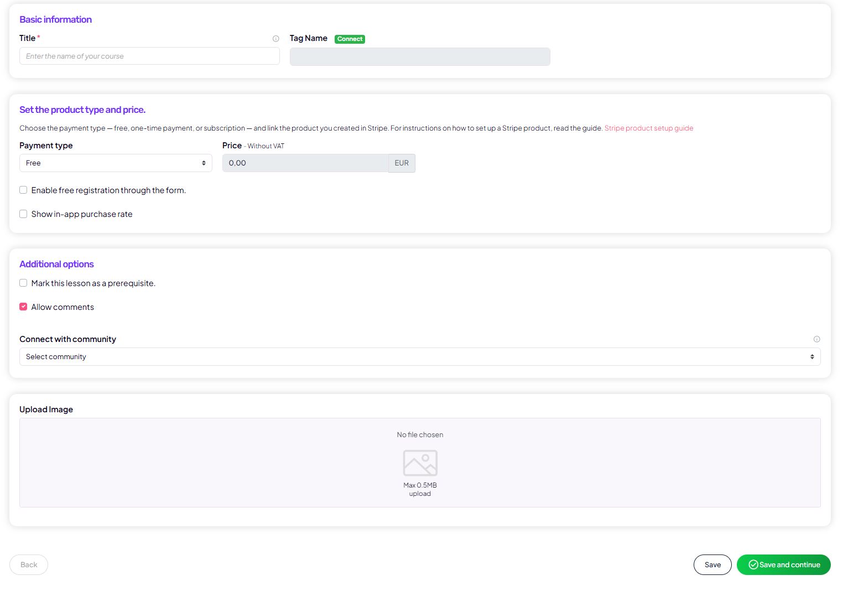
Task: Uncheck the Allow comments checkbox
Action: coord(23,307)
